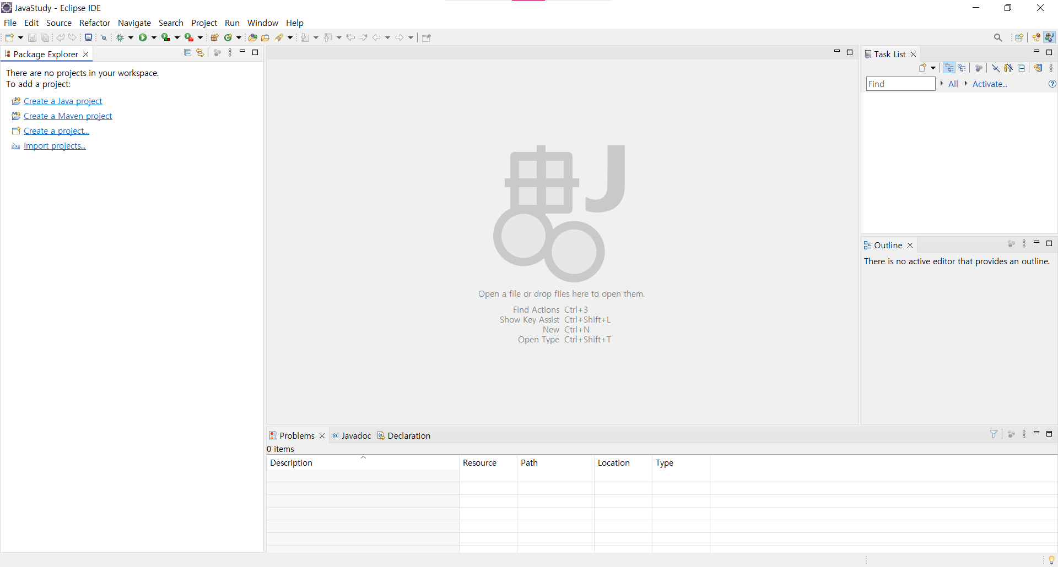Open the Problems view filter icon
This screenshot has width=1058, height=567.
(994, 434)
